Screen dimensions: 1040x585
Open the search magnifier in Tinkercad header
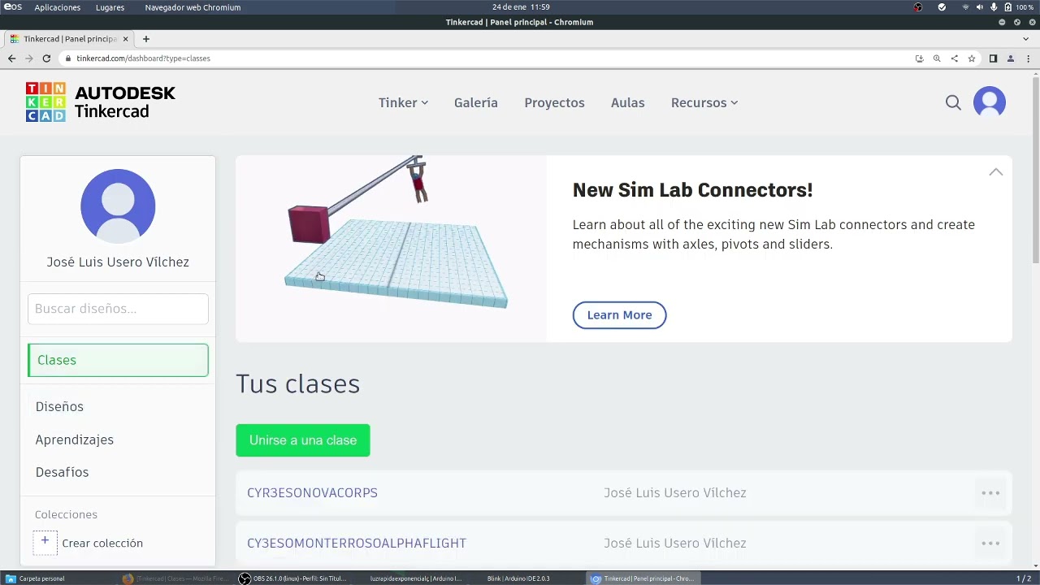coord(953,102)
